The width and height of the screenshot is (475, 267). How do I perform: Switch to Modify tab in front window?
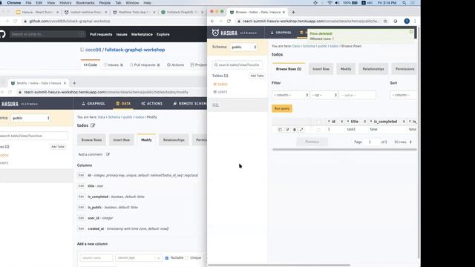[x=346, y=69]
